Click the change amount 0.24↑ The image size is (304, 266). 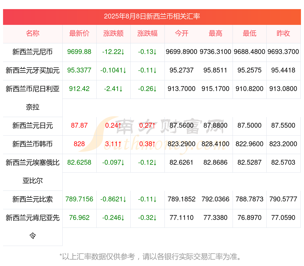click(x=113, y=125)
